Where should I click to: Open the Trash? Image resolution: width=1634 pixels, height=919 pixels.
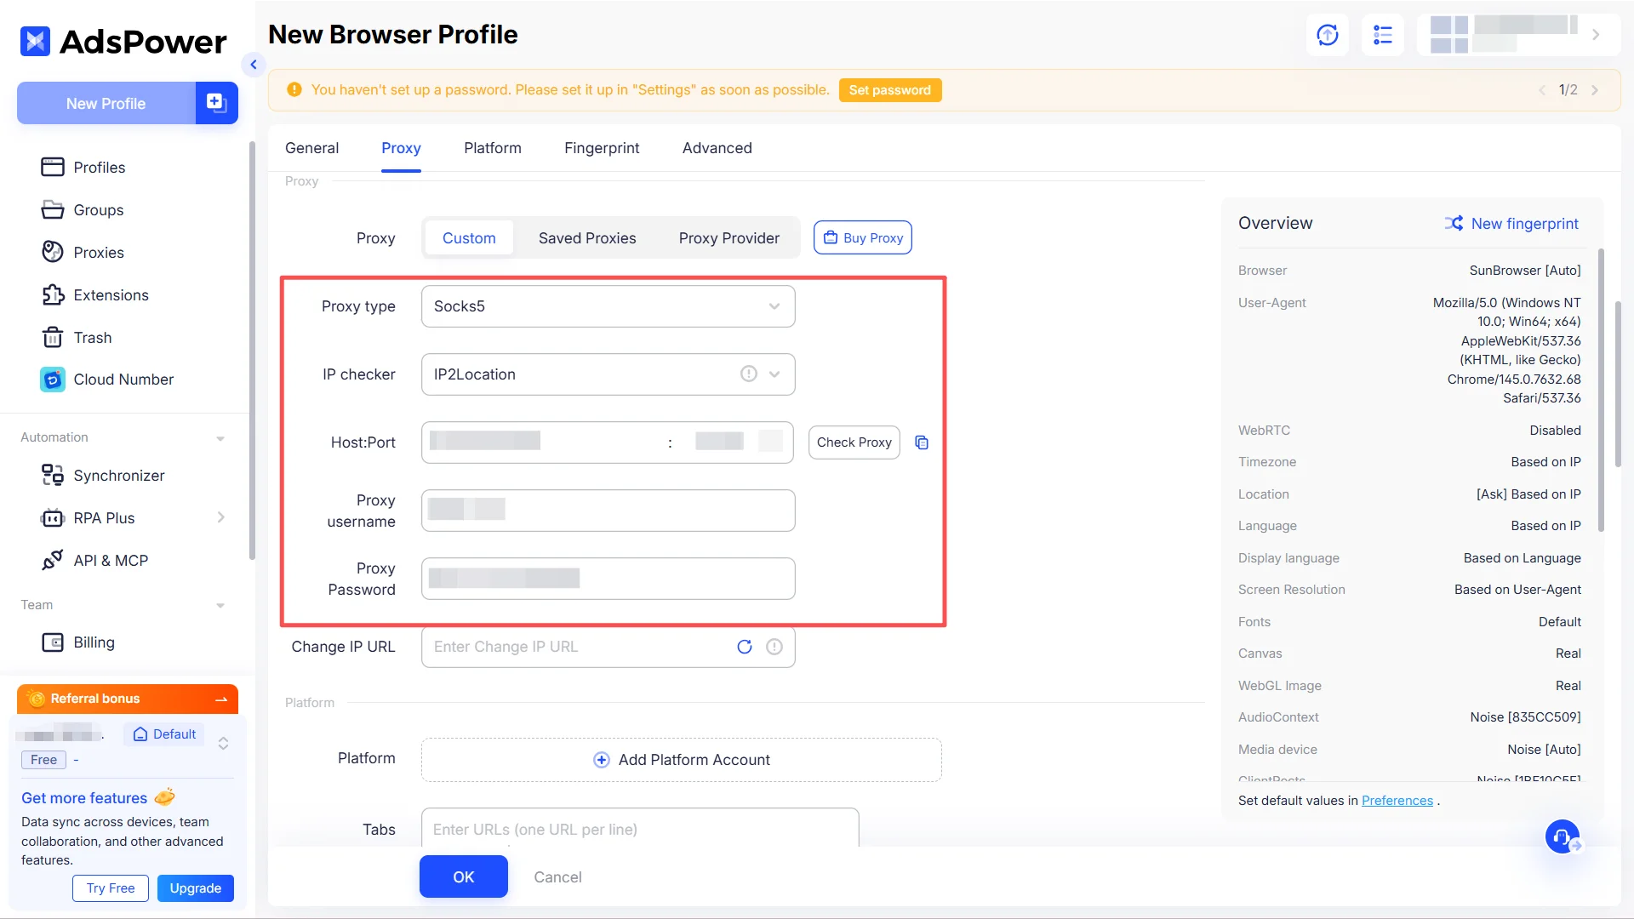click(92, 337)
